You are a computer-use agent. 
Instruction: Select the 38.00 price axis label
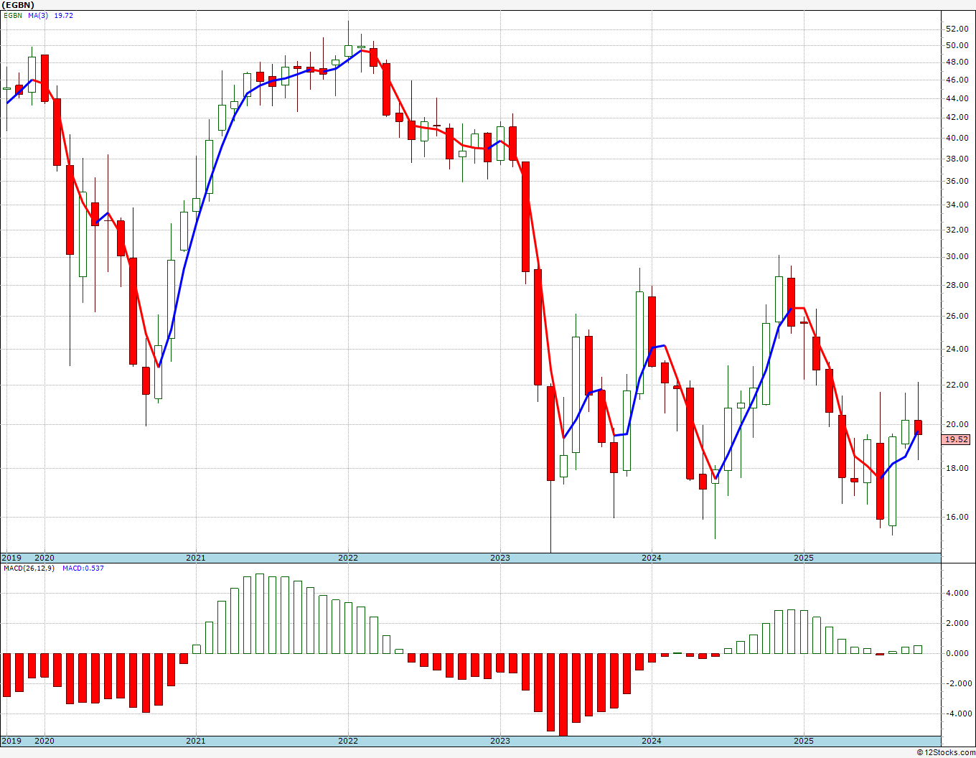click(957, 159)
